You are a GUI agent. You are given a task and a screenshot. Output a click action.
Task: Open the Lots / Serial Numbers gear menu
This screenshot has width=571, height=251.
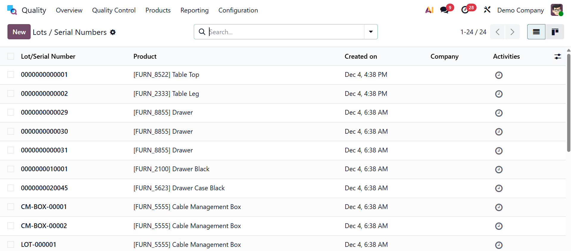coord(113,32)
